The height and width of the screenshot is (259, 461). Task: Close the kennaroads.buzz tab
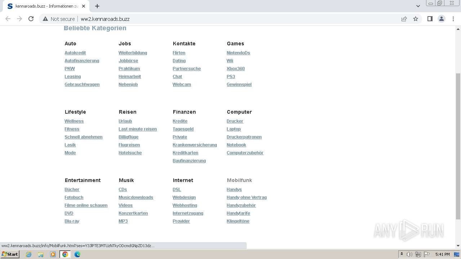[x=84, y=6]
